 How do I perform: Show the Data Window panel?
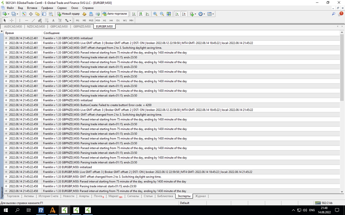click(x=31, y=14)
